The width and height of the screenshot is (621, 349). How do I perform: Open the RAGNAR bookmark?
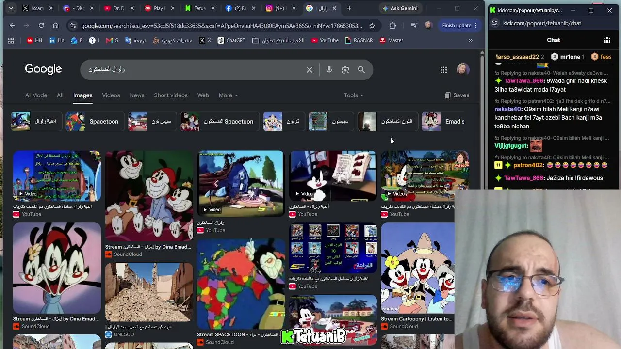click(x=359, y=40)
